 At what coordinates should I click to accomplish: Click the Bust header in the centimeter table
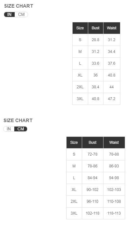(93, 143)
